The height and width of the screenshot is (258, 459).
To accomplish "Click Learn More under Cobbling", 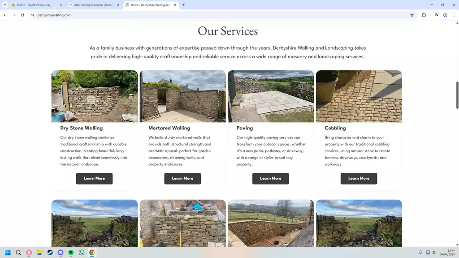I will (359, 178).
